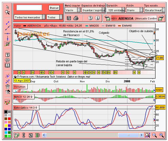Open the info 'i' icon
This screenshot has width=168, height=141.
tap(97, 18)
